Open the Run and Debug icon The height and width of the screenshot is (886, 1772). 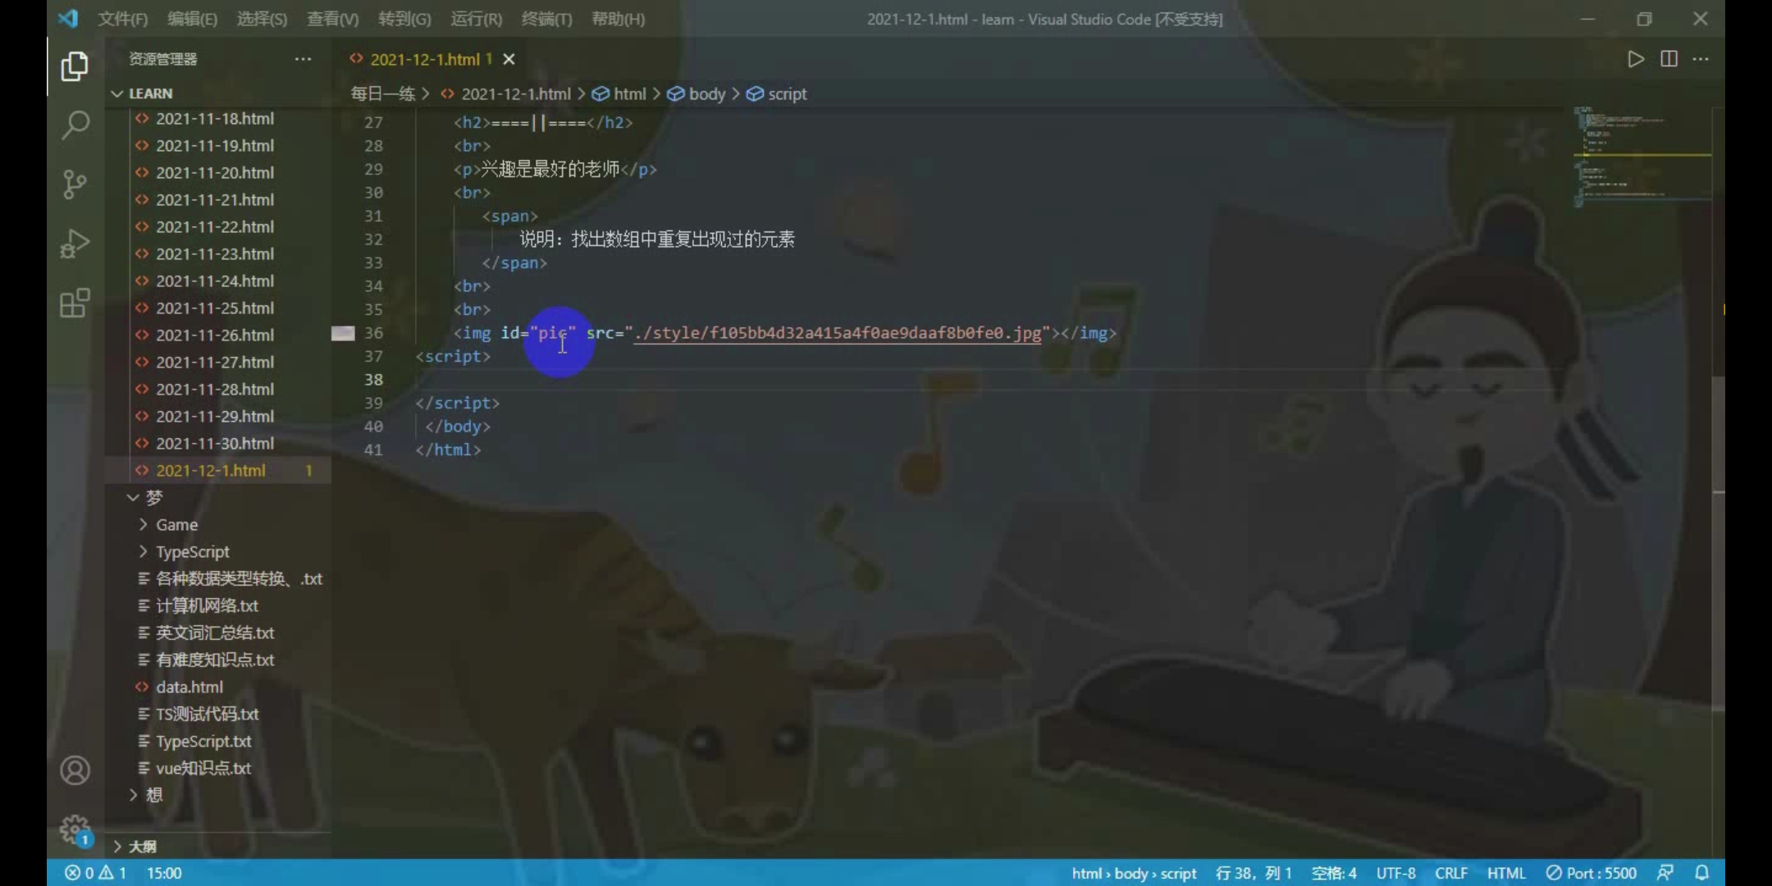point(75,243)
